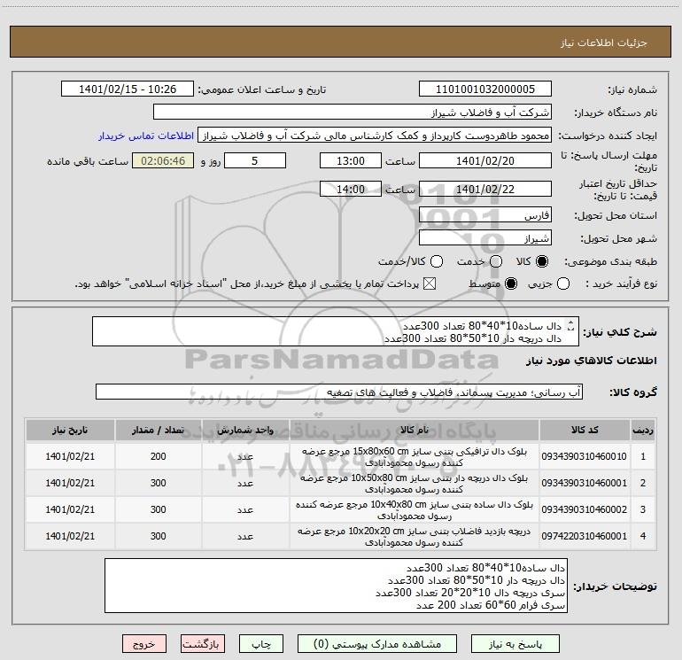Click the deadline date field 1401/02/20
This screenshot has width=682, height=660.
coord(485,160)
